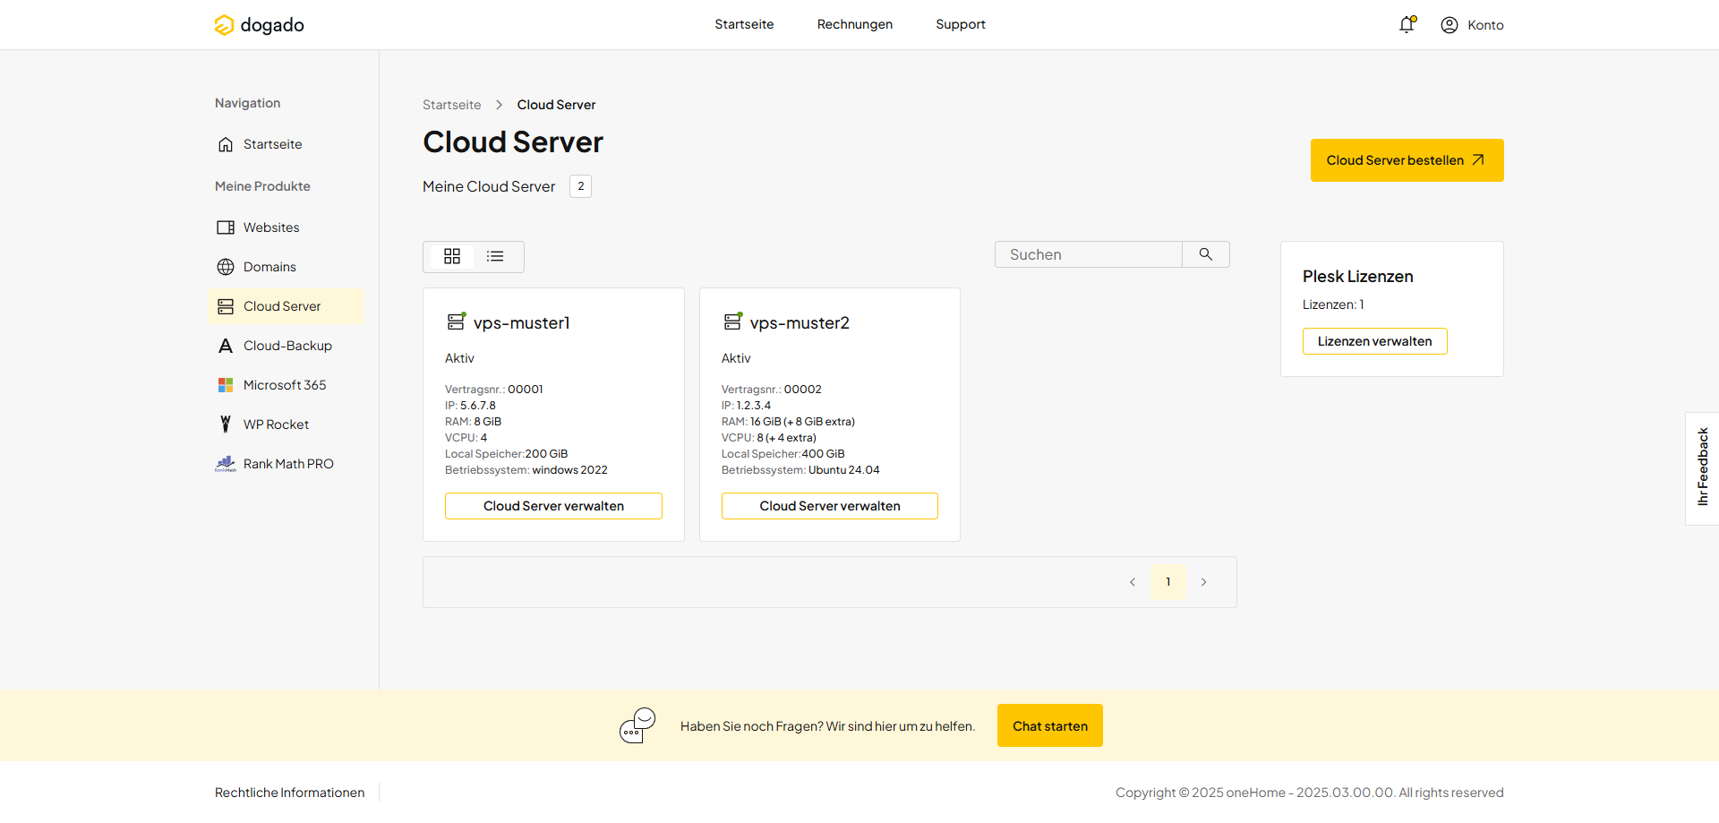This screenshot has height=823, width=1719.
Task: Go to next page arrow
Action: point(1204,582)
